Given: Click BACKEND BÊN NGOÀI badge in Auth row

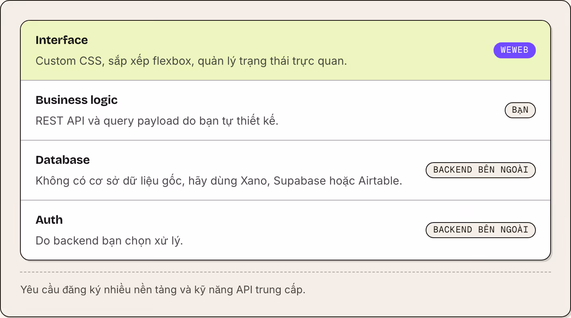Looking at the screenshot, I should pyautogui.click(x=480, y=230).
